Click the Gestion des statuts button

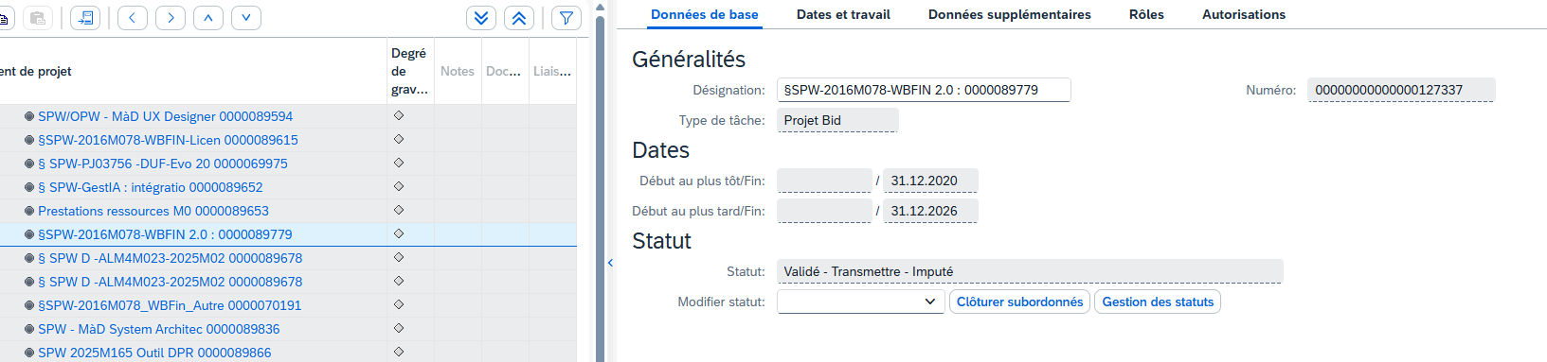[1158, 302]
